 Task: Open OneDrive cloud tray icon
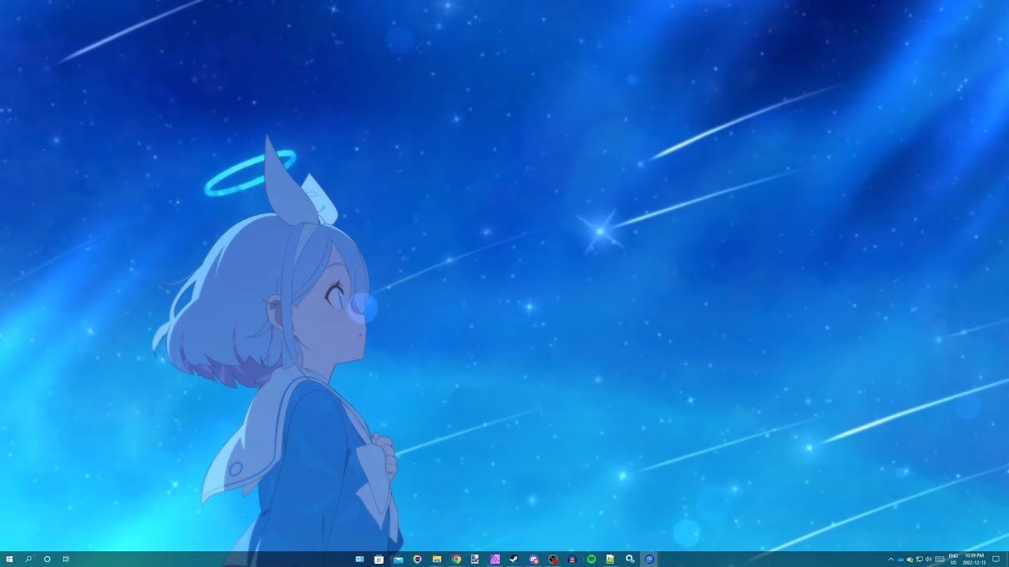[900, 559]
